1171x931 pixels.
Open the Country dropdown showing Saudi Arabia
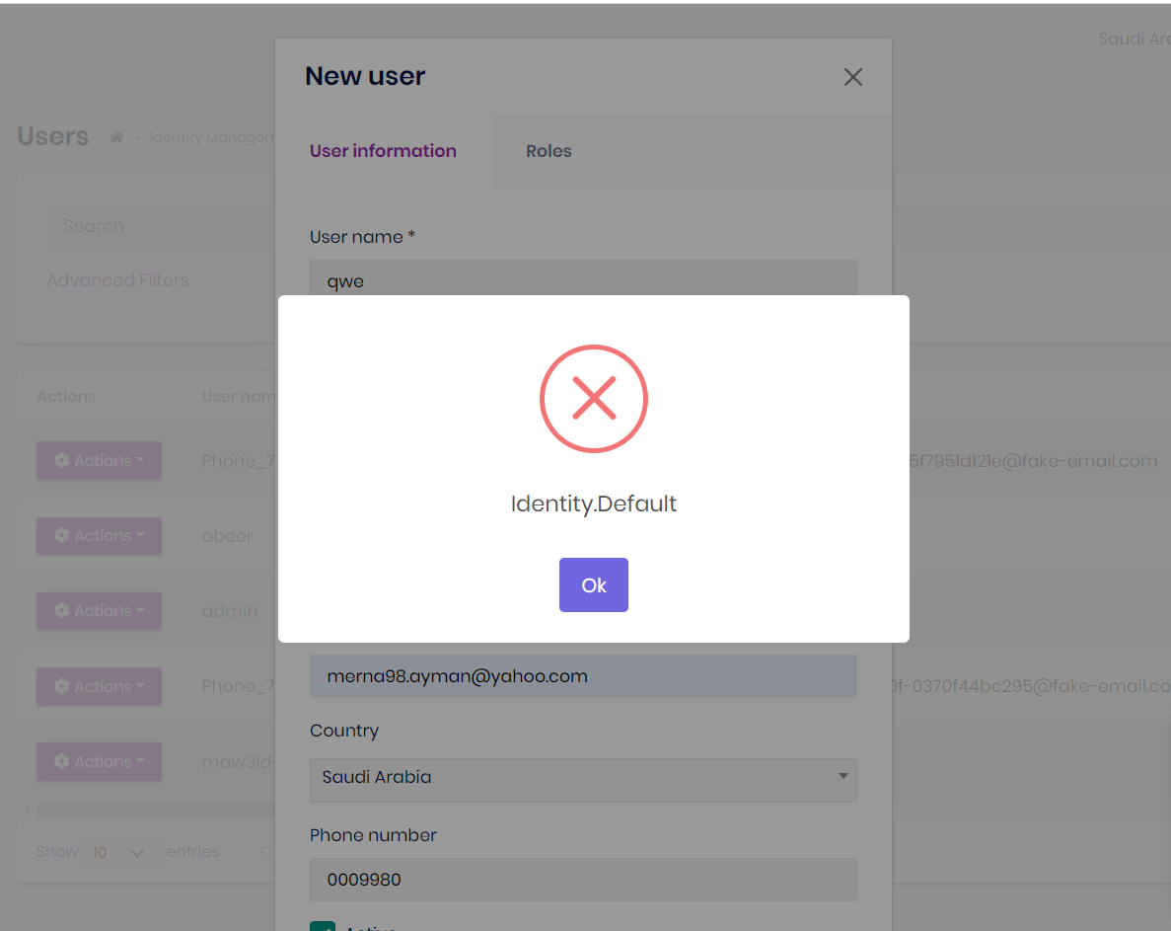pyautogui.click(x=582, y=778)
